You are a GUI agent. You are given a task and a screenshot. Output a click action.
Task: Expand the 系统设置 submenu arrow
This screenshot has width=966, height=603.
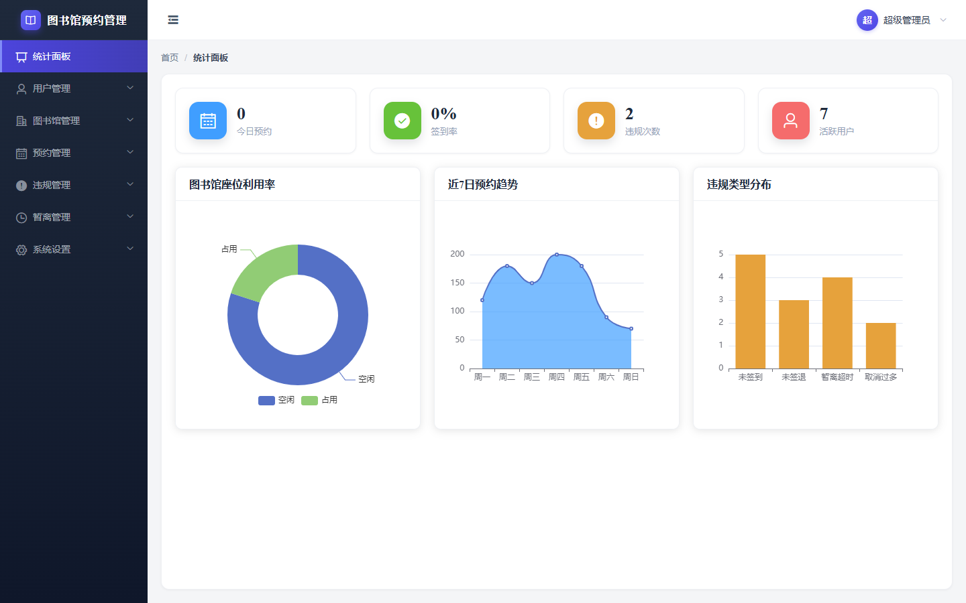coord(130,249)
